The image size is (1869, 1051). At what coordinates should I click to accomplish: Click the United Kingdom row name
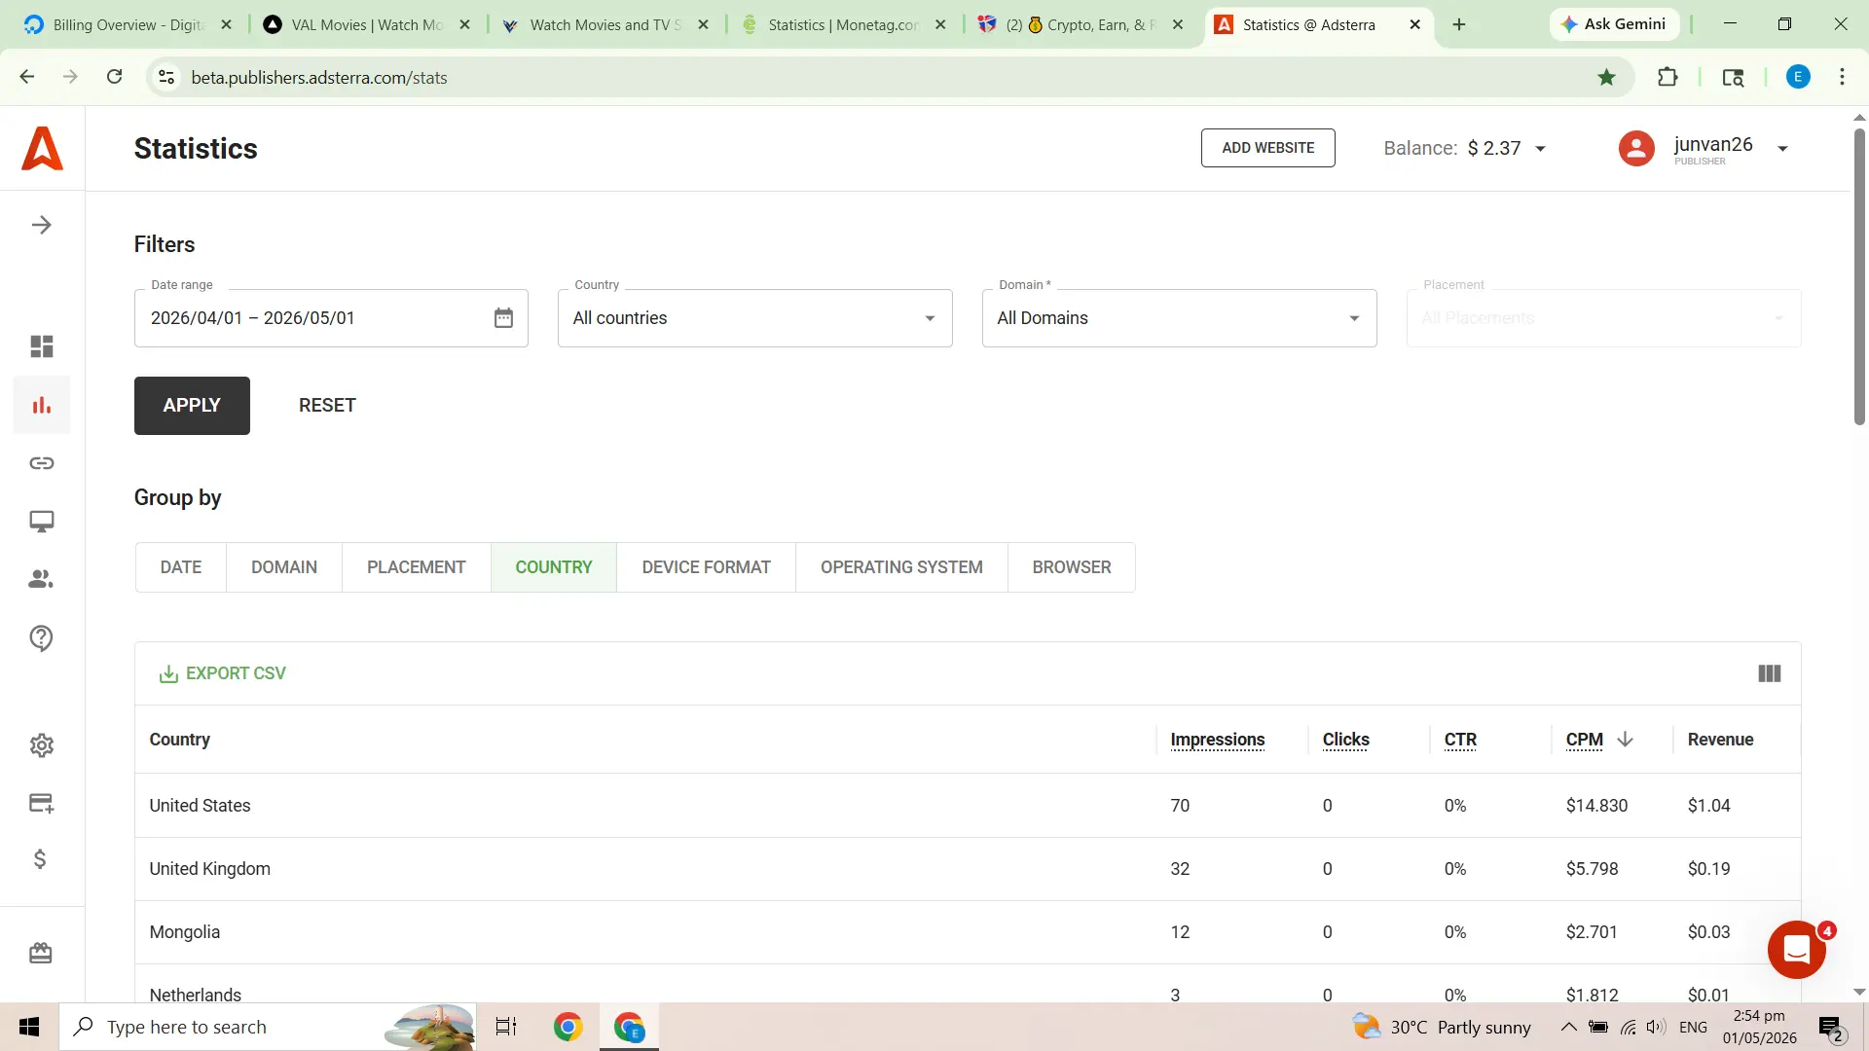pos(209,869)
